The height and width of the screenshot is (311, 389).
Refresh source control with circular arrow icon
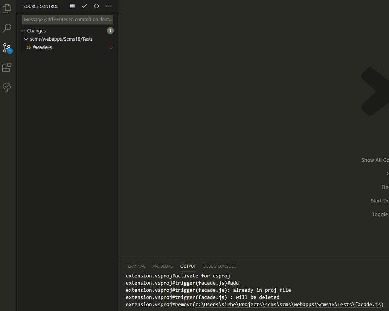96,6
